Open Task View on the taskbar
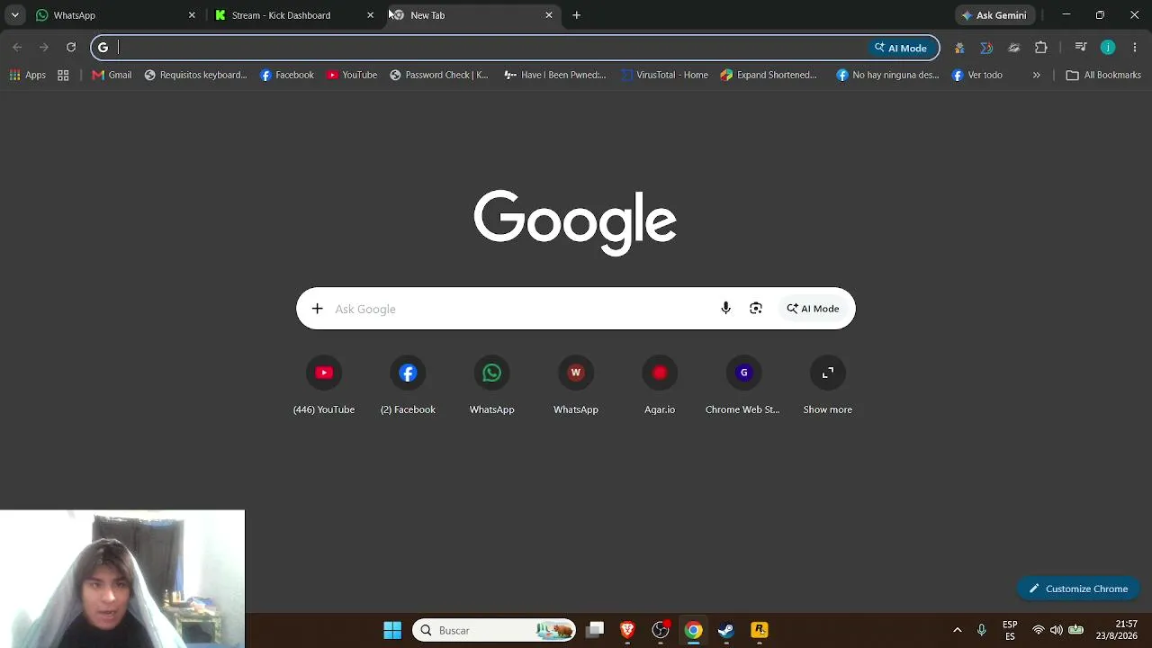This screenshot has height=648, width=1152. 595,630
